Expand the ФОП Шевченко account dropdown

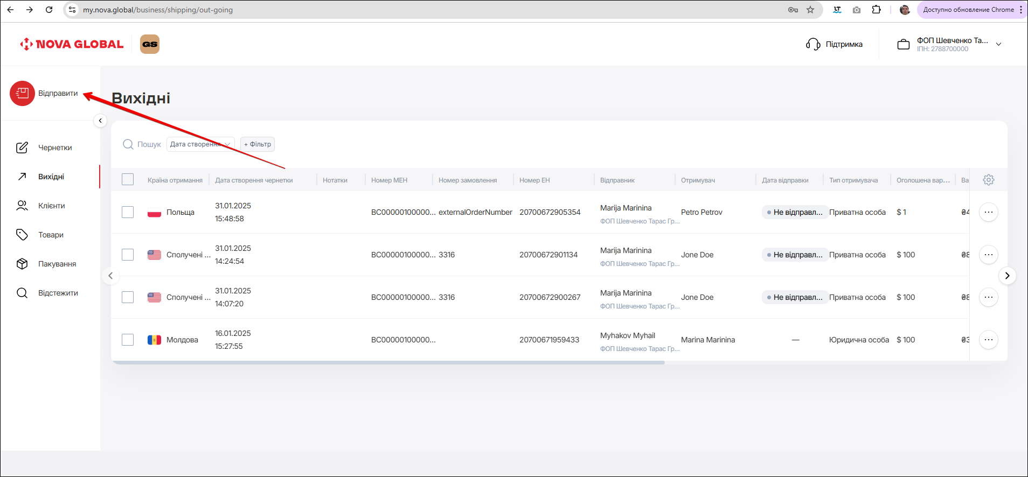(998, 44)
